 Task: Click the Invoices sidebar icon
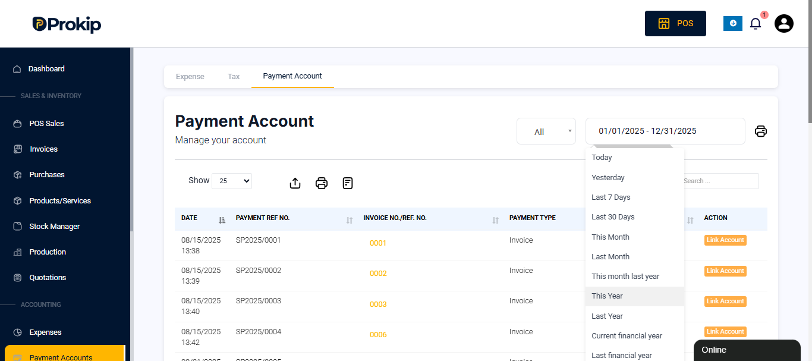tap(18, 149)
